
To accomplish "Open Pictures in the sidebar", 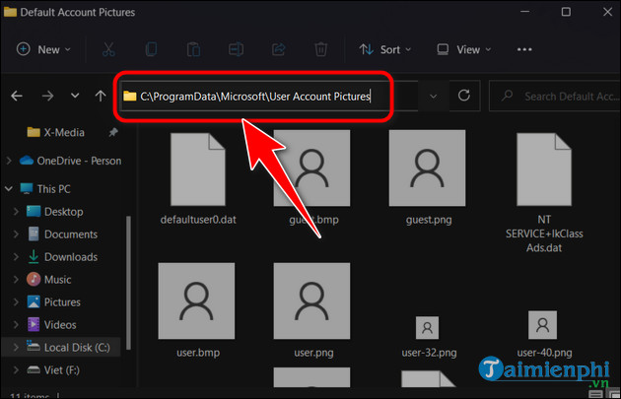I will [53, 302].
